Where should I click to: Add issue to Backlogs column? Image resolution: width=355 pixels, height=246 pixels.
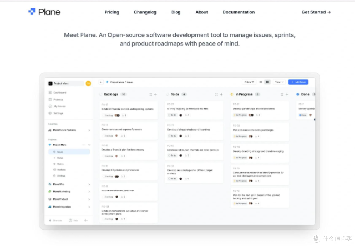(155, 94)
